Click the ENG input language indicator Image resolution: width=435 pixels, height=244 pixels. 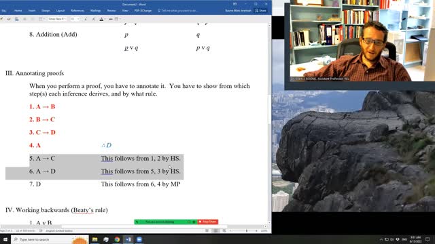pos(404,239)
